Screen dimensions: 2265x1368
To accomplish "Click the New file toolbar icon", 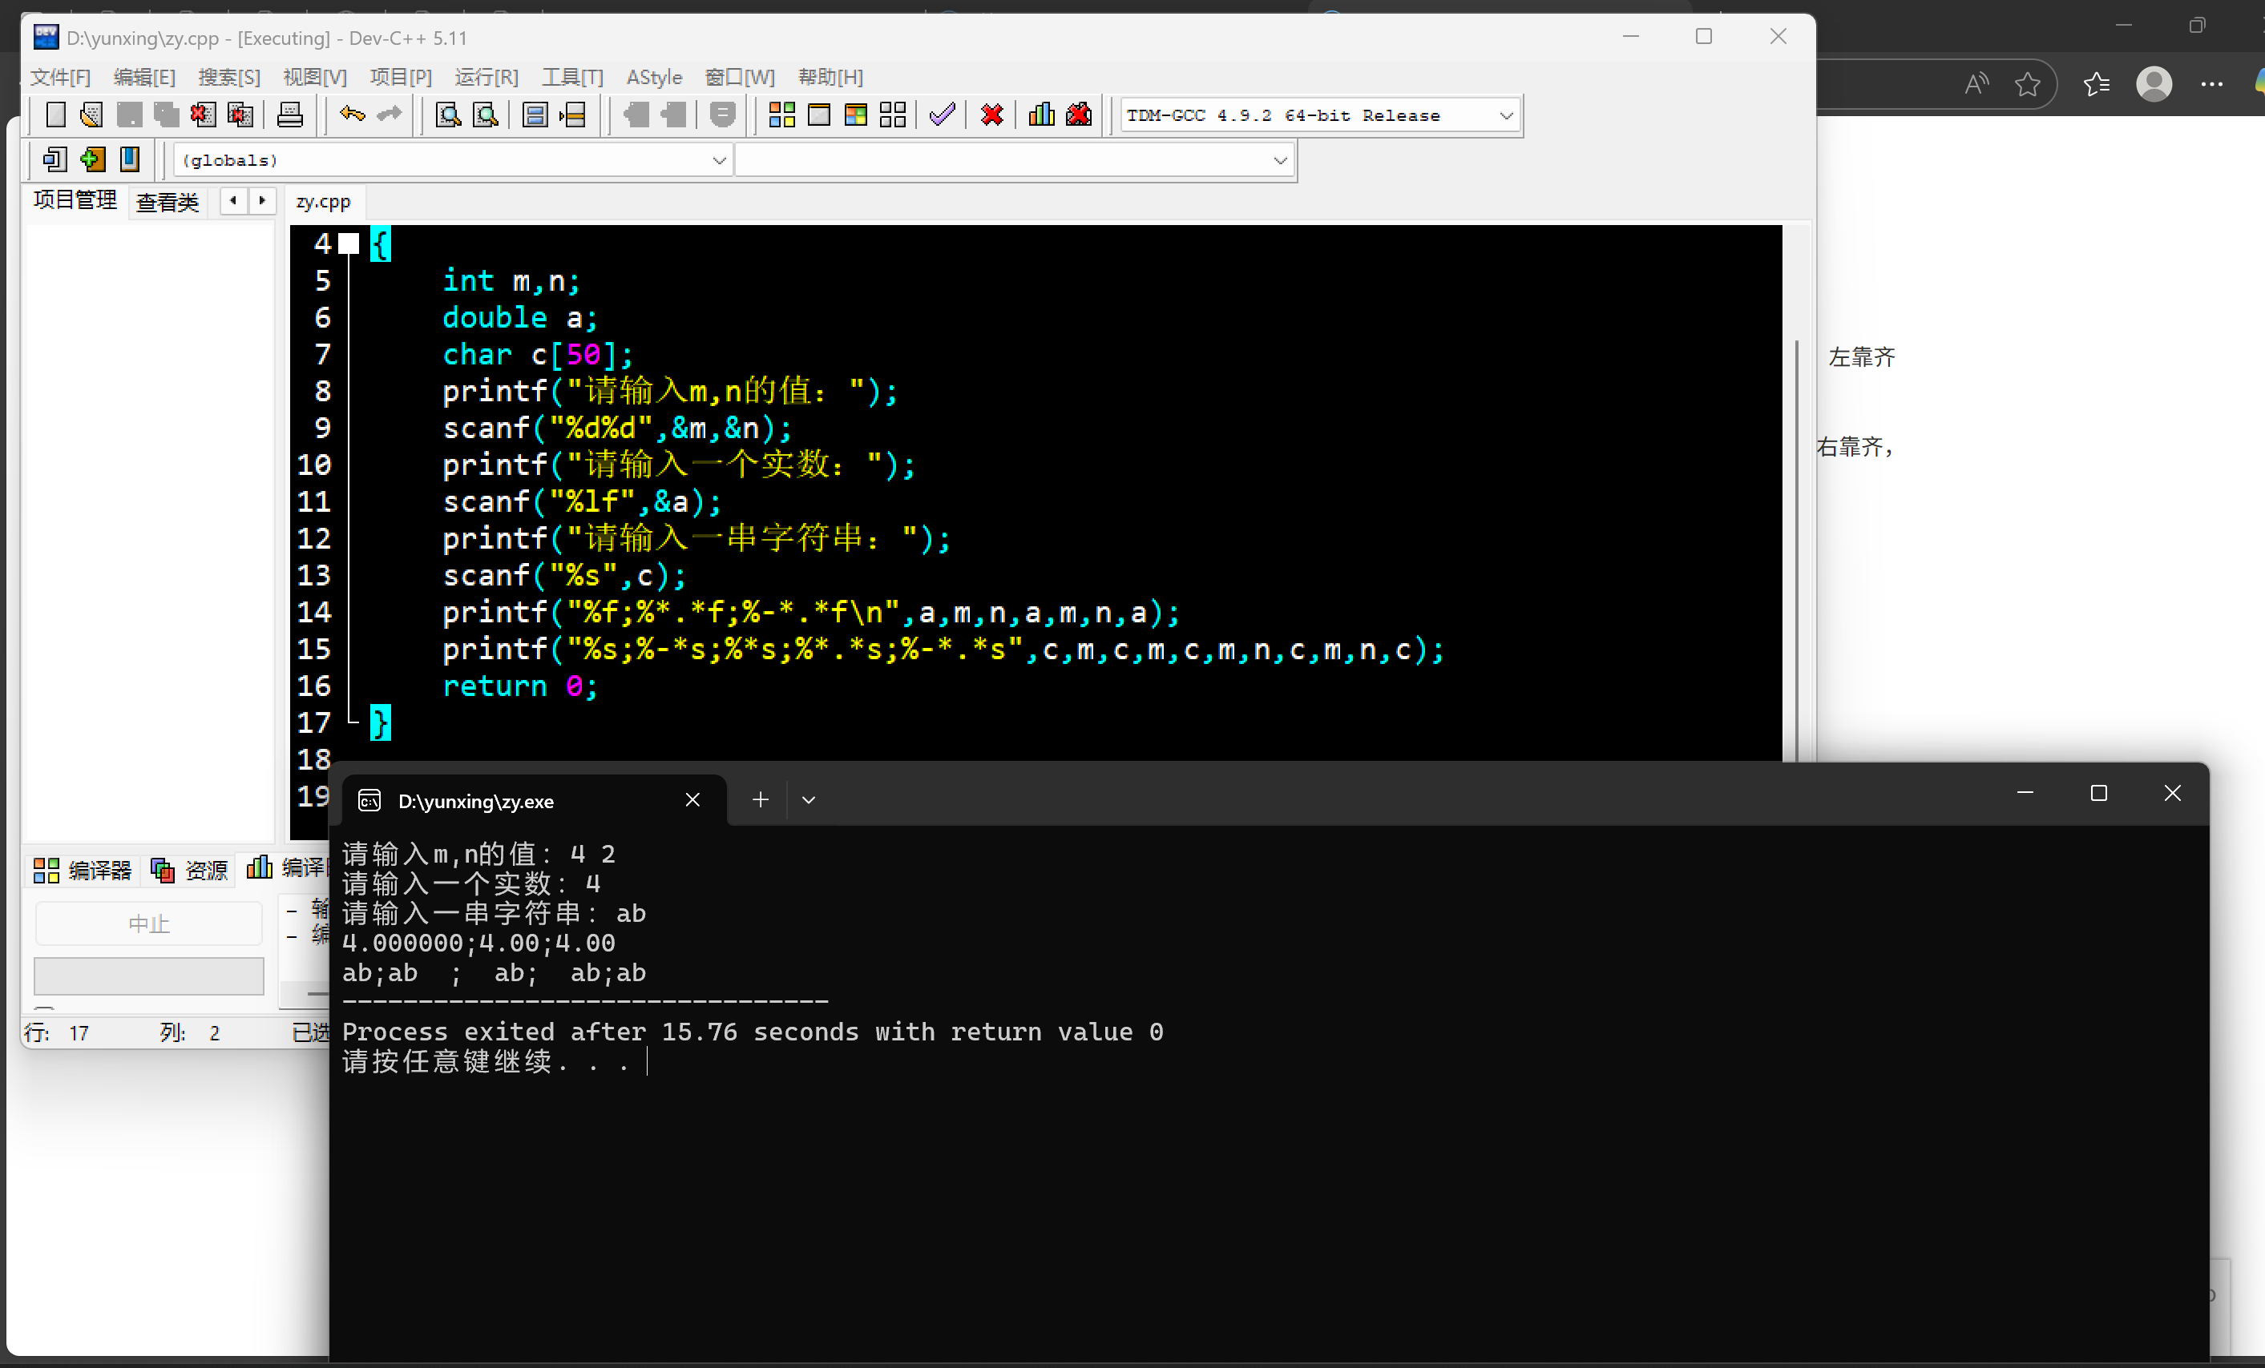I will click(x=55, y=115).
